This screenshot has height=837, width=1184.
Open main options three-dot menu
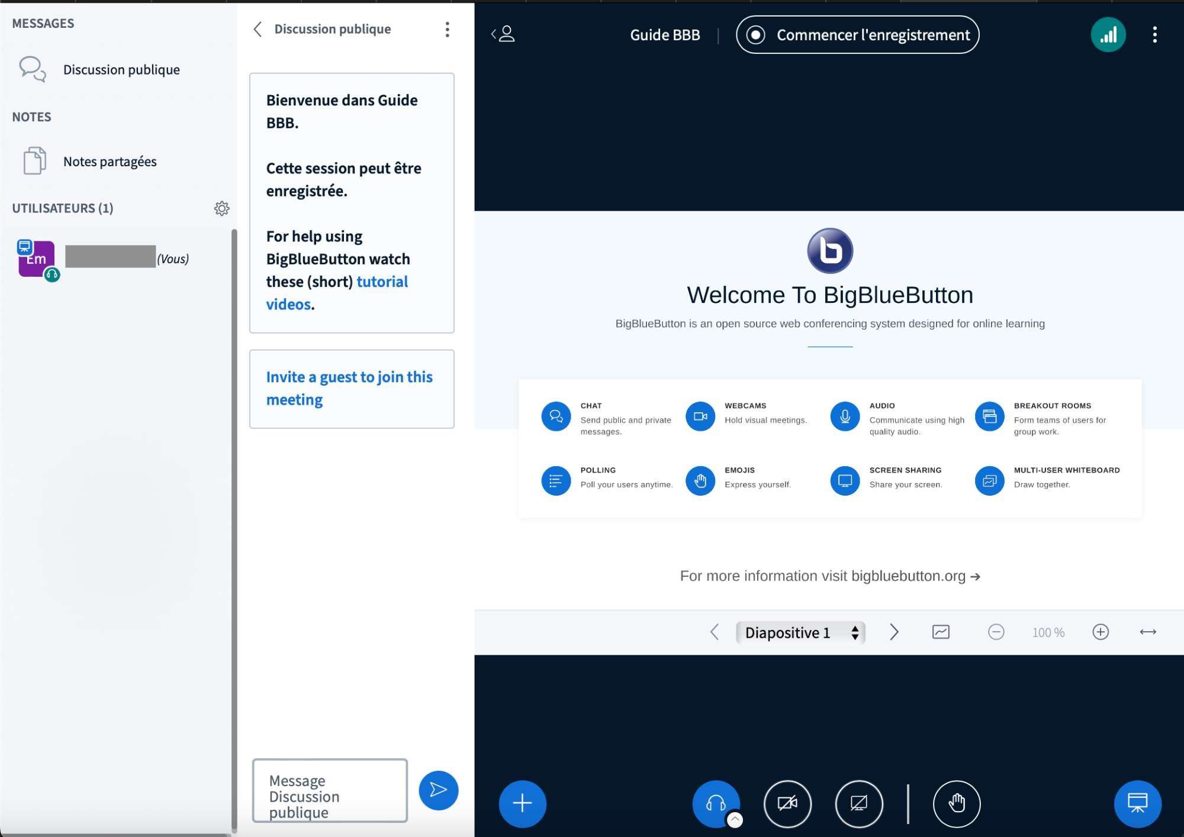click(1154, 35)
